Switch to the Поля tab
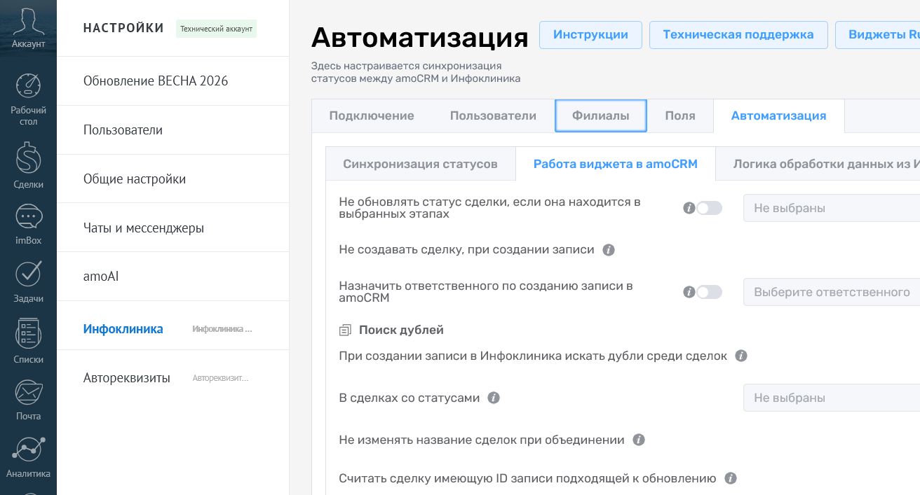 pyautogui.click(x=680, y=116)
